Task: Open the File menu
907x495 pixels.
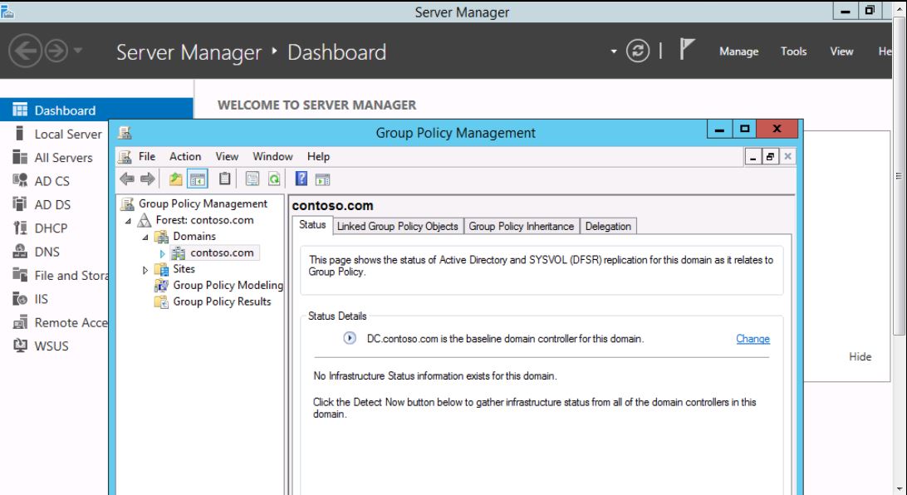Action: (x=146, y=157)
